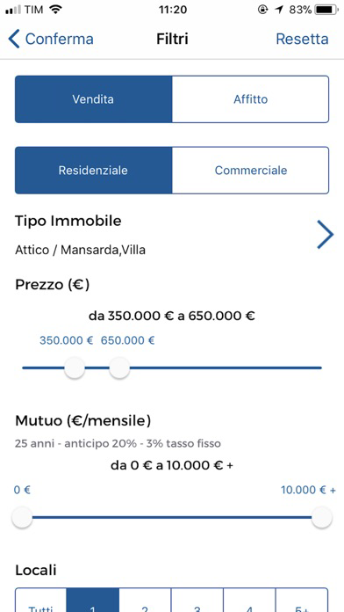Screen dimensions: 344x612
Task: Tap the 350.000 € minimum price slider handle
Action: tap(75, 368)
